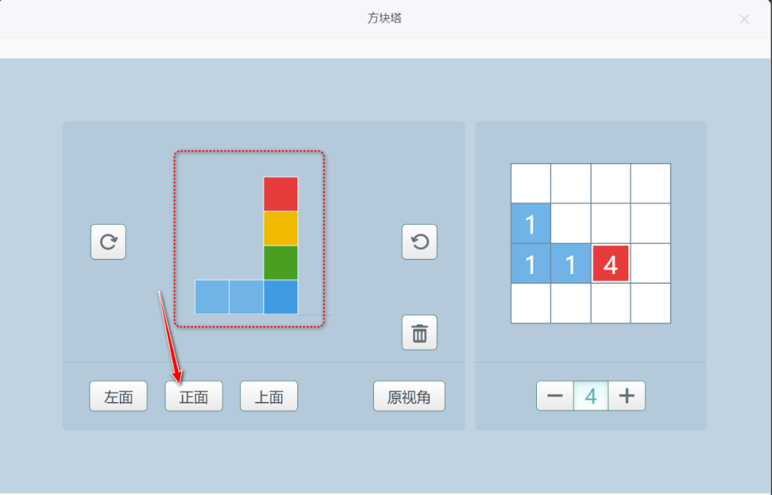Click the dark blue corner cube
Screen dimensions: 772x495
click(280, 298)
